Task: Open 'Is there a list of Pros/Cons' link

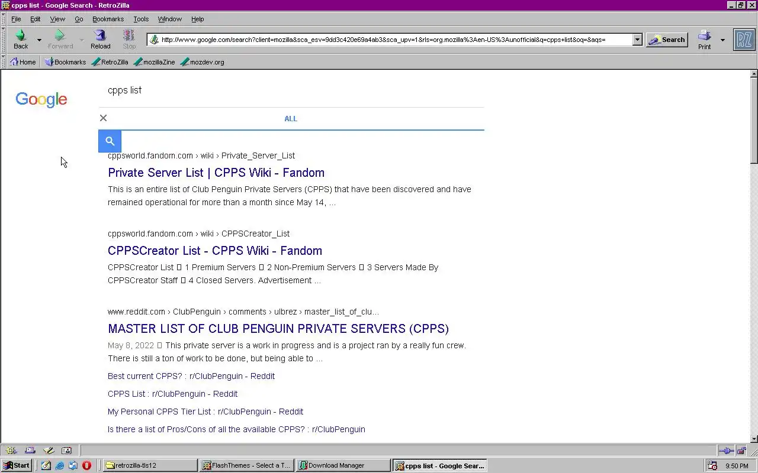Action: coord(236,429)
